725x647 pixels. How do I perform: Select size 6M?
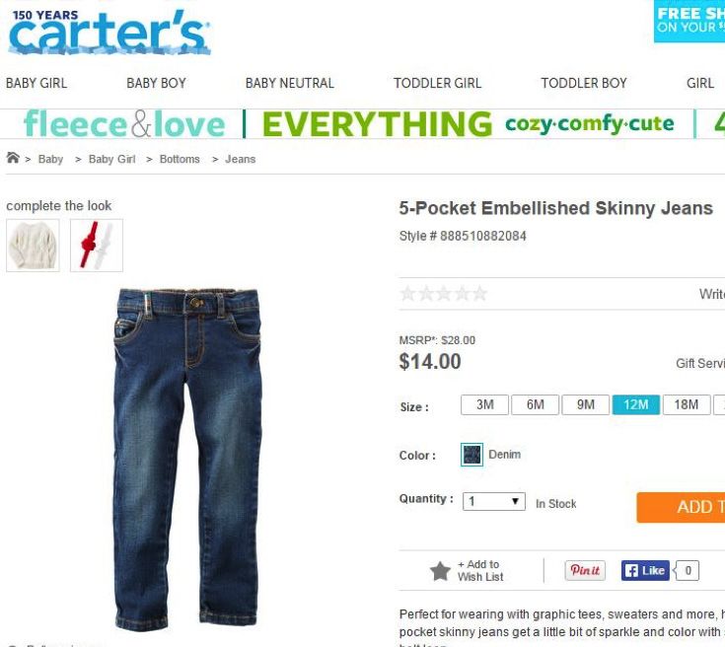click(x=535, y=404)
